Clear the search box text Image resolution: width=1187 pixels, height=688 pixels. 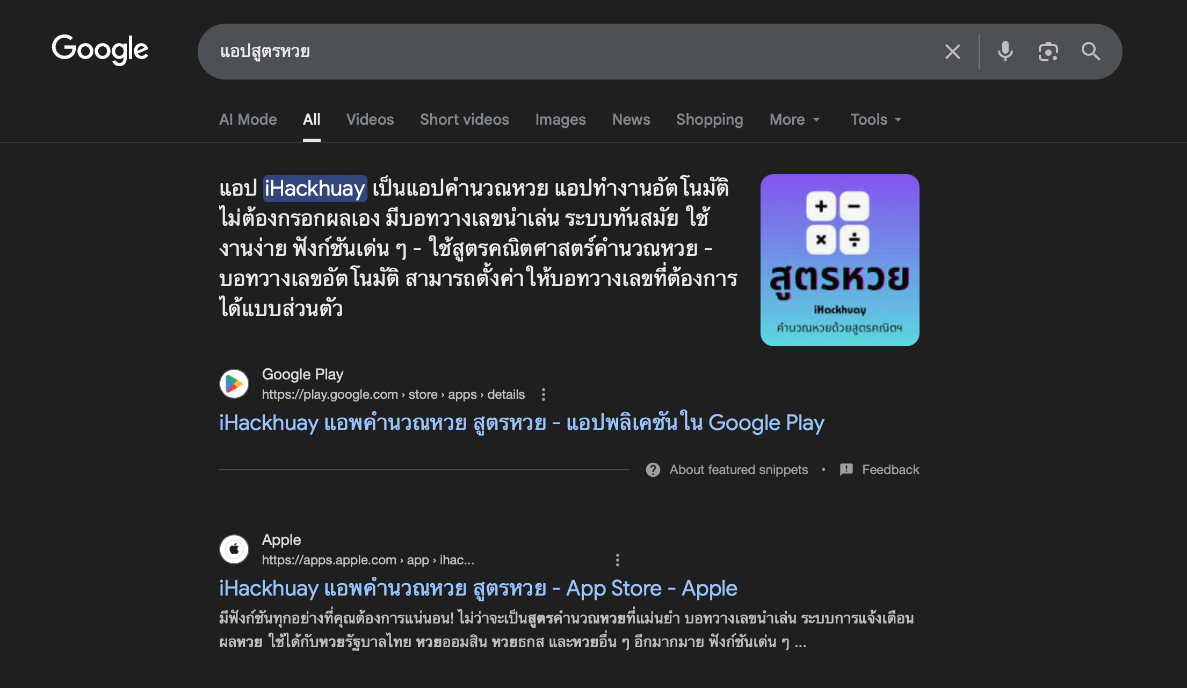click(952, 52)
